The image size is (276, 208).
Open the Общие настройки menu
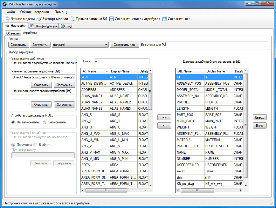coord(34,12)
